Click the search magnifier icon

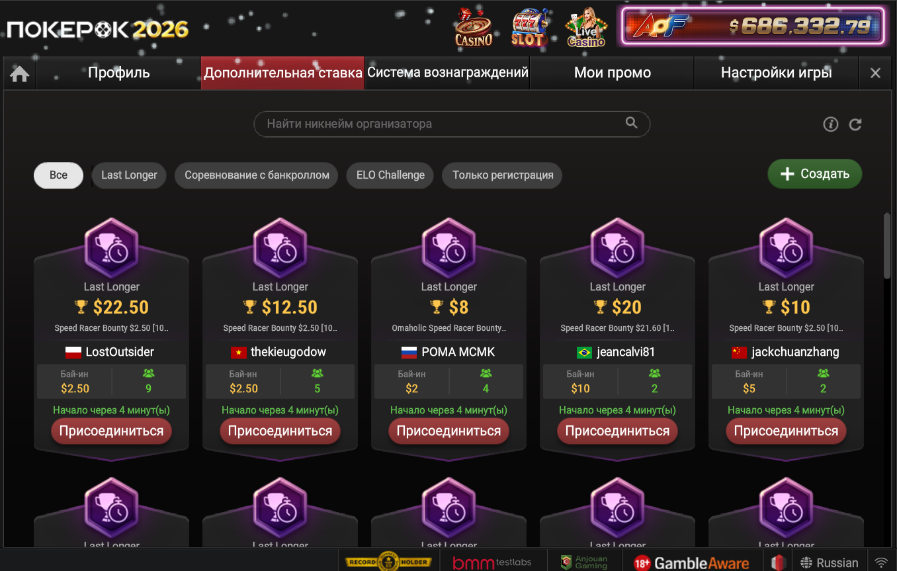click(x=632, y=123)
